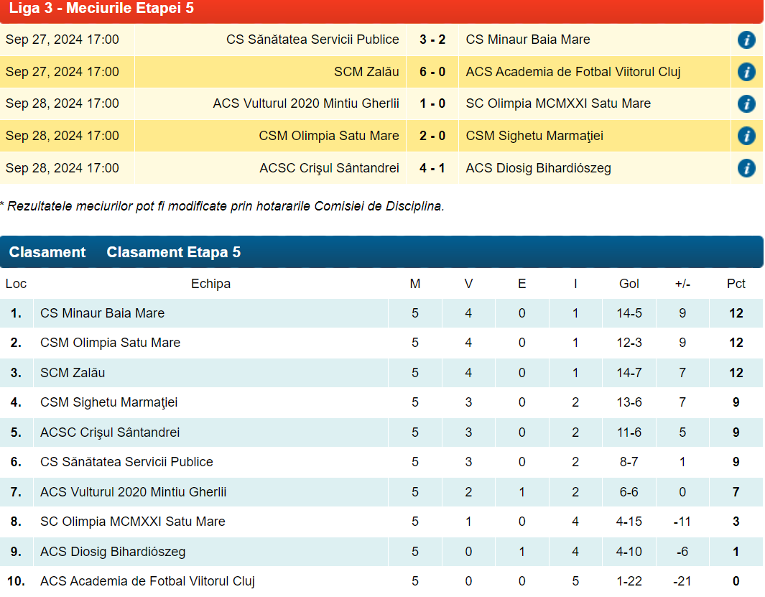The width and height of the screenshot is (765, 597).
Task: Click ACSC Crișul Sântandrei in standings
Action: pyautogui.click(x=110, y=432)
